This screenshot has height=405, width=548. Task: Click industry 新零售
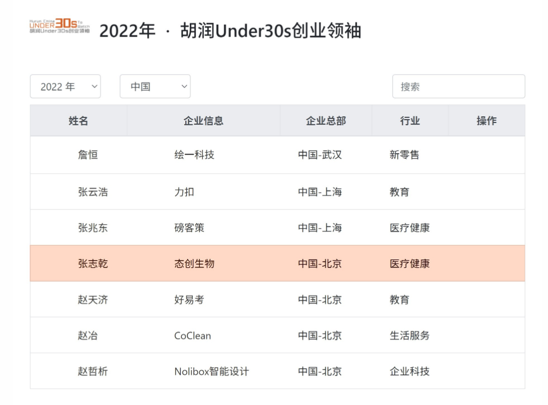click(x=404, y=154)
